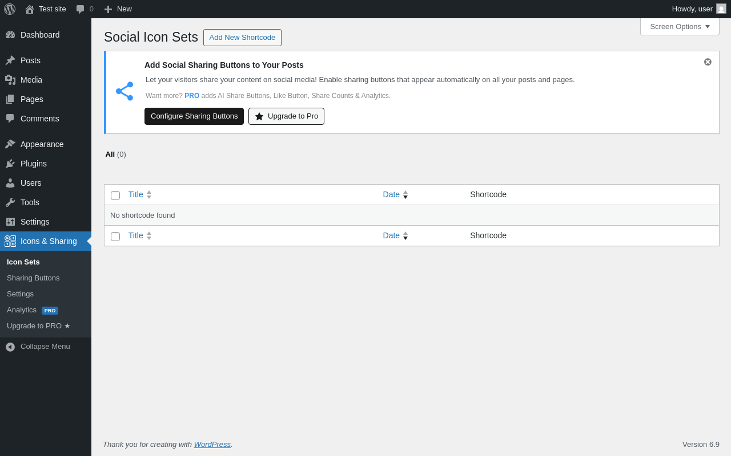Click Configure Sharing Buttons
The width and height of the screenshot is (731, 456).
194,116
